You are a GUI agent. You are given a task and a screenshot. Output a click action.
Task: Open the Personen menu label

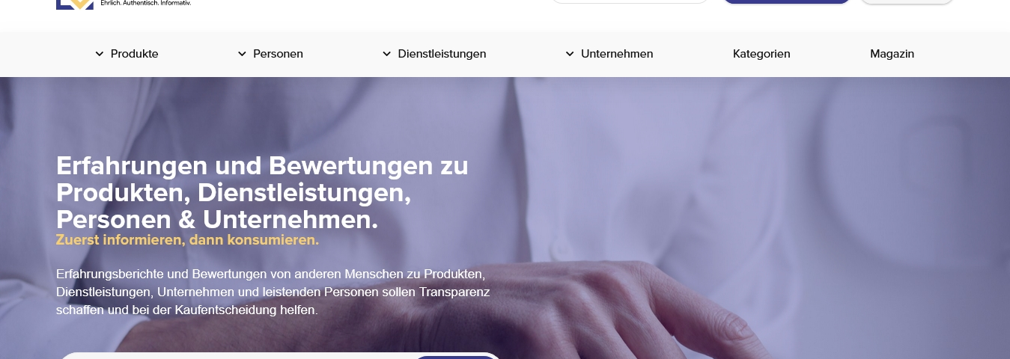[278, 54]
